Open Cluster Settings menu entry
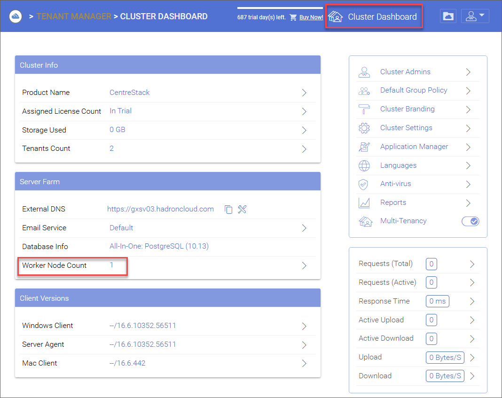The image size is (502, 398). click(406, 128)
